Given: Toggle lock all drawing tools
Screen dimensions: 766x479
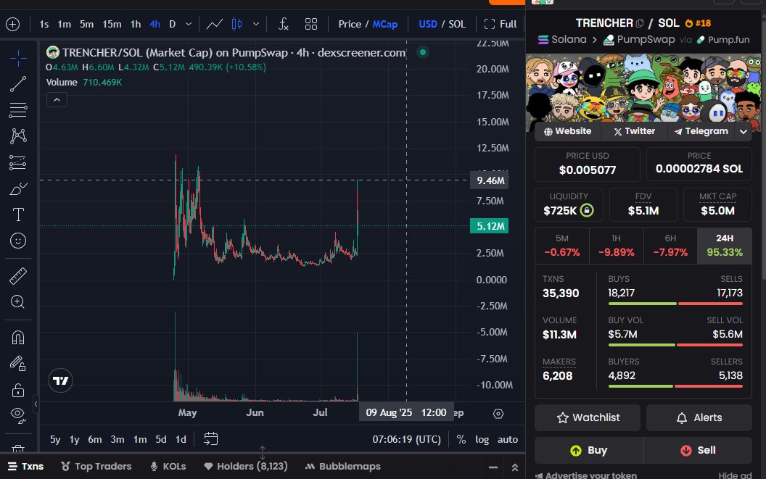Looking at the screenshot, I should (18, 390).
